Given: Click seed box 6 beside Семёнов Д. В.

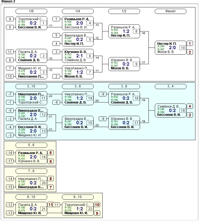Looking at the screenshot, I should point(10,60).
